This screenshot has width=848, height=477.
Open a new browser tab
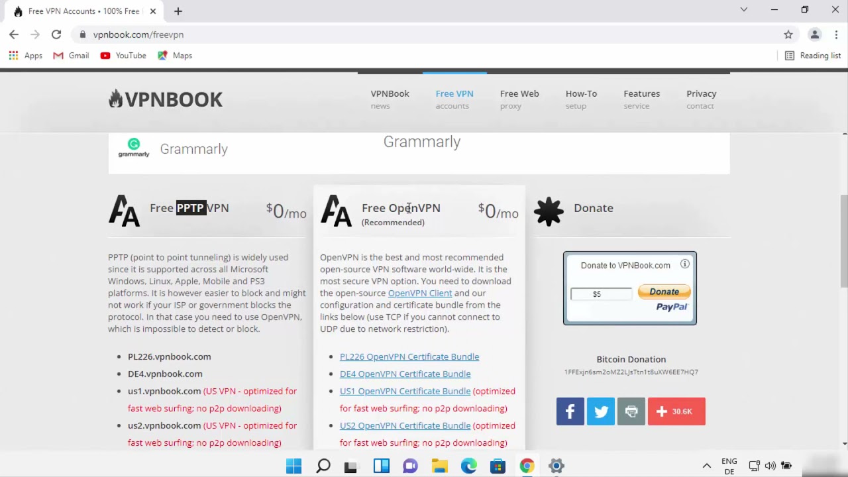[x=178, y=11]
